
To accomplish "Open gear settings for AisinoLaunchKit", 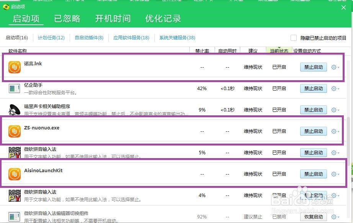I will 335,174.
